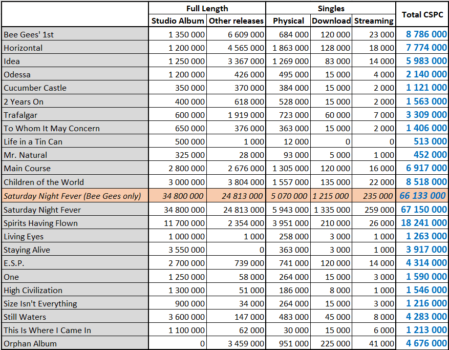Click streaming value '235 000'
Image resolution: width=449 pixels, height=350 pixels.
[378, 196]
